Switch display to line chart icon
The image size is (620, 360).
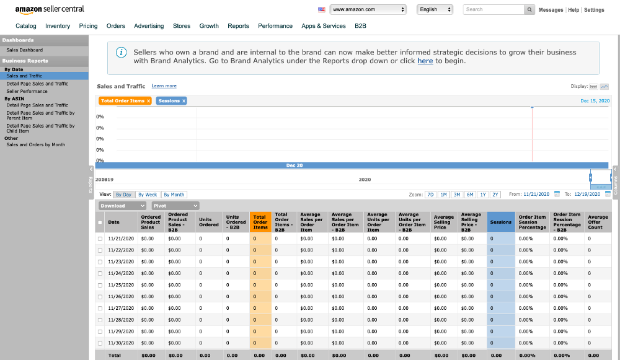point(604,87)
